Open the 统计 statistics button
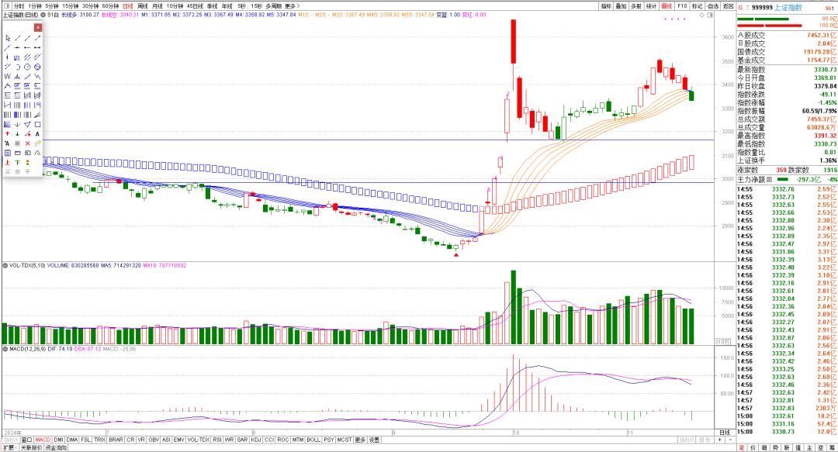Image resolution: width=838 pixels, height=452 pixels. click(x=651, y=6)
